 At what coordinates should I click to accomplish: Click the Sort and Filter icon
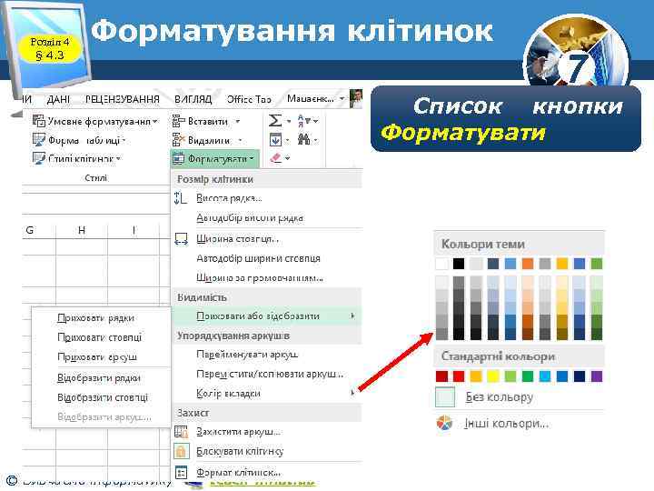pyautogui.click(x=302, y=121)
